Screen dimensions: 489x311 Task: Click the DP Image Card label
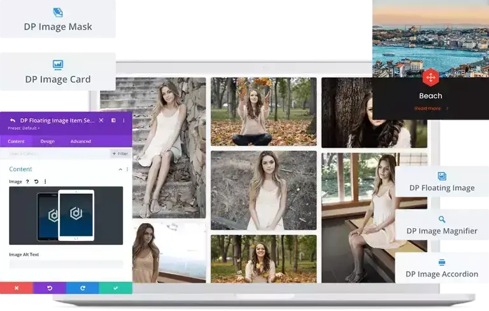(x=58, y=79)
